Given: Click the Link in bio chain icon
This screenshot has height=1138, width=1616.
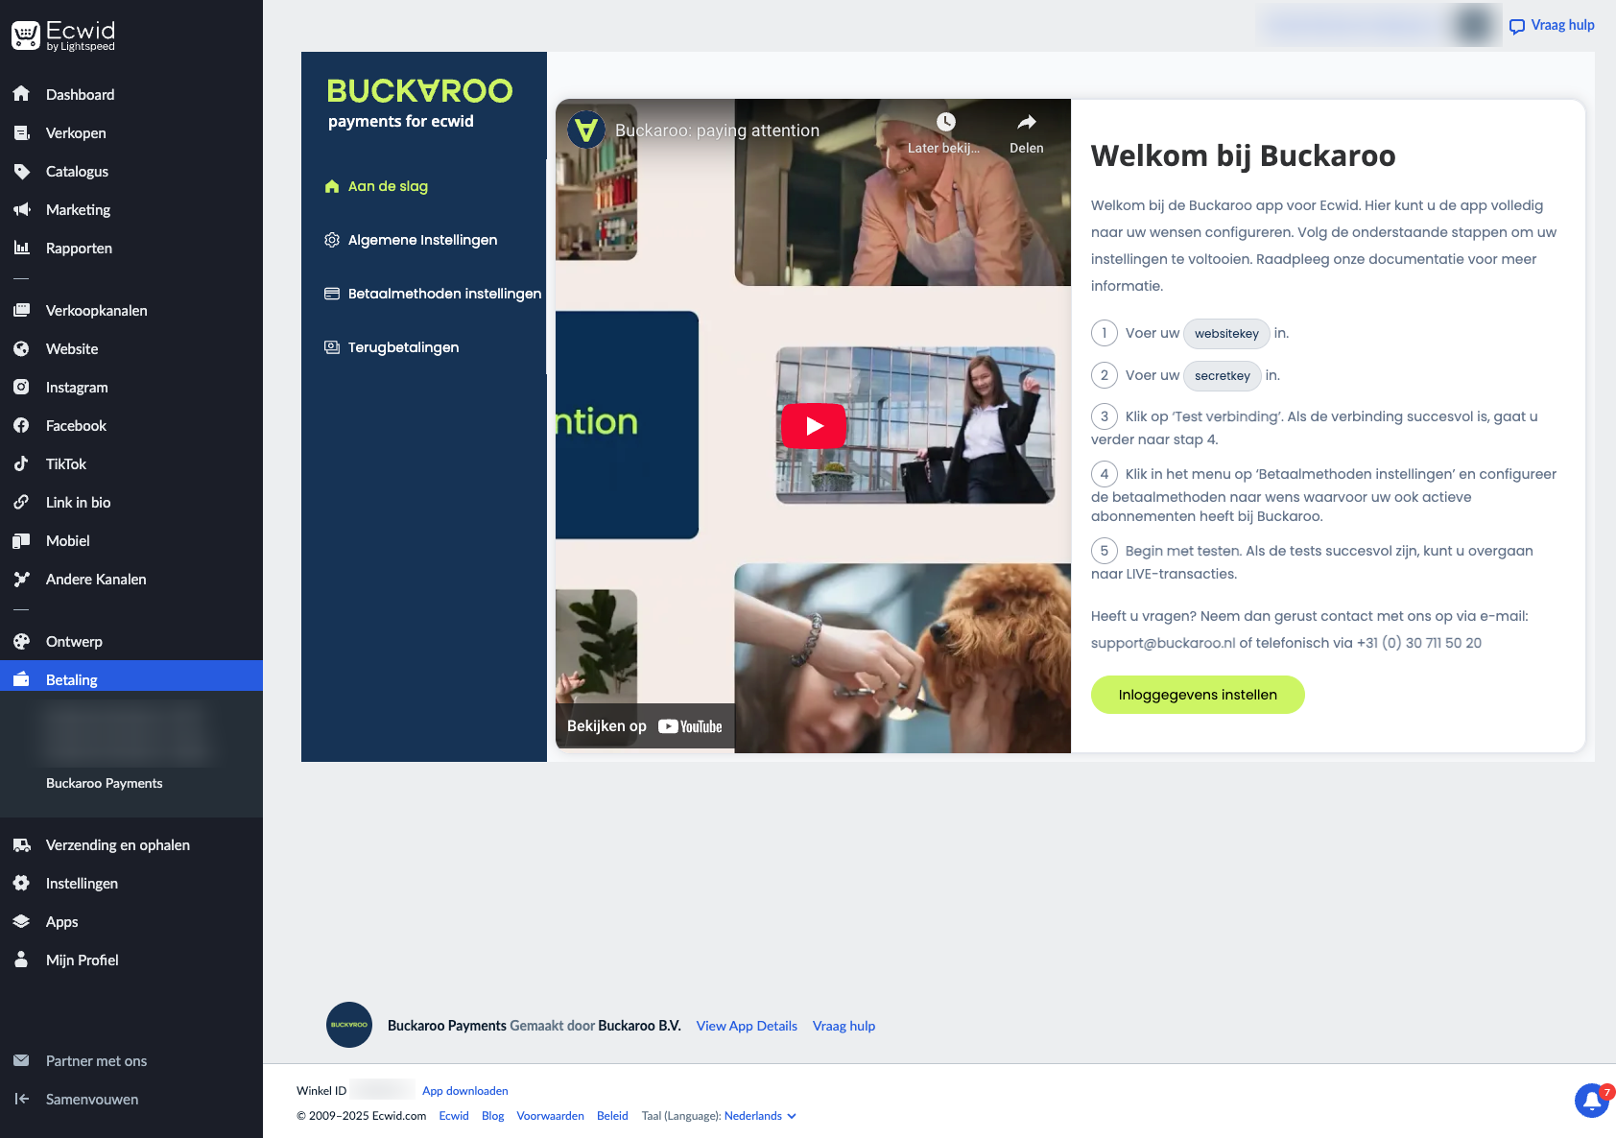Looking at the screenshot, I should coord(21,502).
